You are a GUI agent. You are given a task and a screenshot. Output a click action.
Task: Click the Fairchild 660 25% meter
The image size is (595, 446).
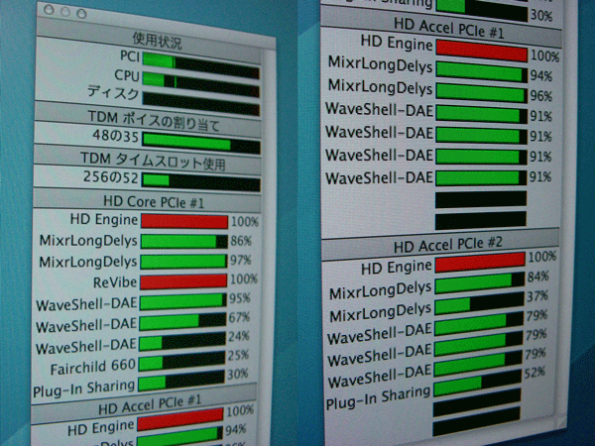click(x=182, y=362)
